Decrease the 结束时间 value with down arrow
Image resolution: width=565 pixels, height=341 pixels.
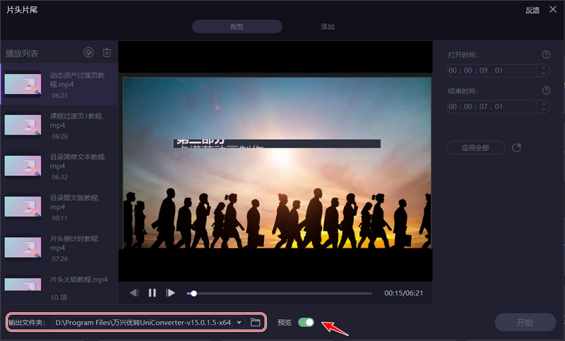542,110
